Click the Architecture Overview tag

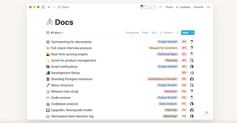(162, 79)
